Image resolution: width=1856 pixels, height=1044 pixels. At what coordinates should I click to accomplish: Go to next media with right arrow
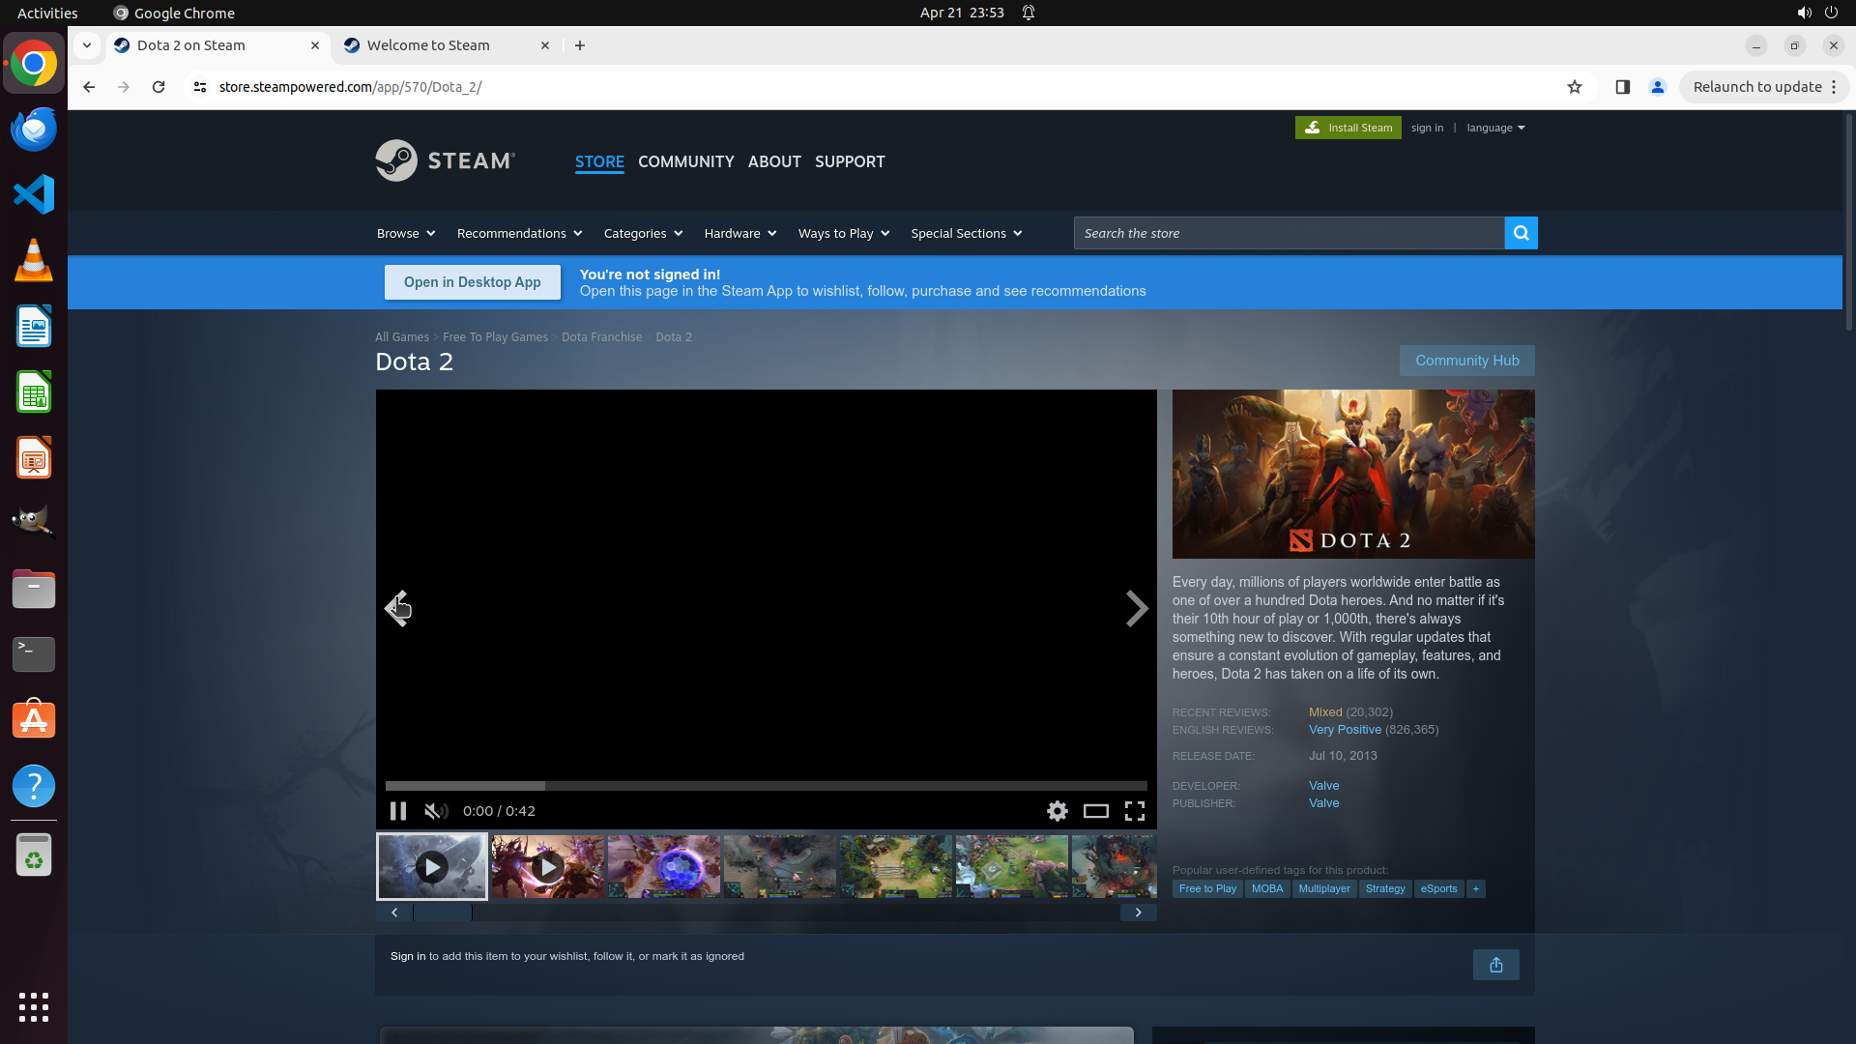click(x=1136, y=609)
